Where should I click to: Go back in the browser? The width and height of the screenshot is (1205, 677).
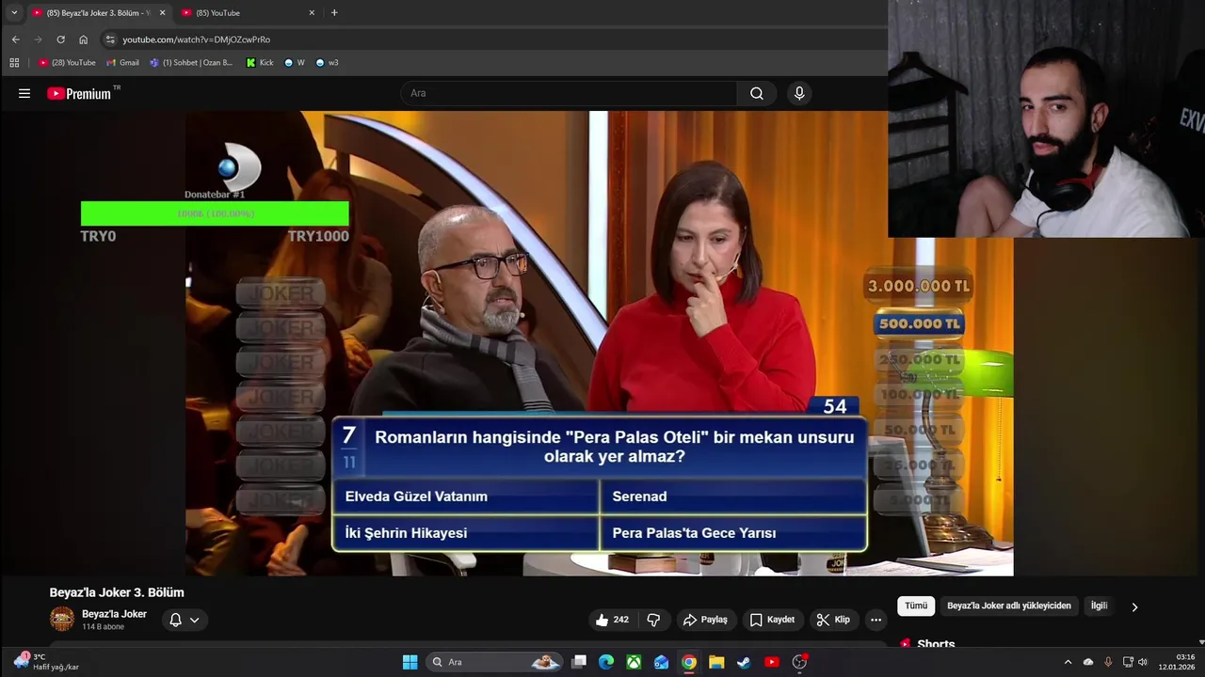pos(15,39)
